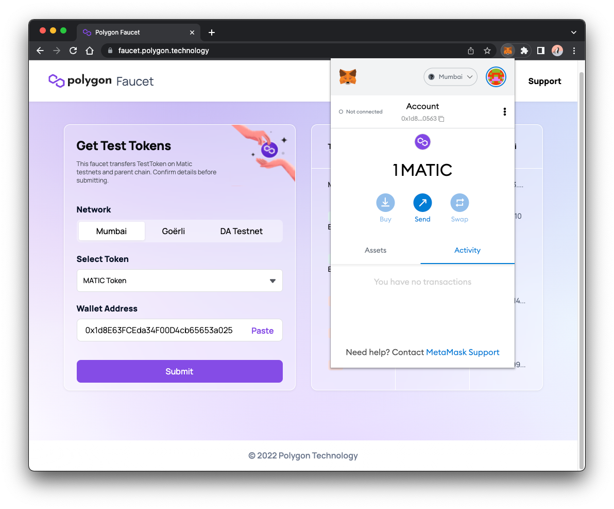
Task: Click the Swap icon in MetaMask
Action: point(459,203)
